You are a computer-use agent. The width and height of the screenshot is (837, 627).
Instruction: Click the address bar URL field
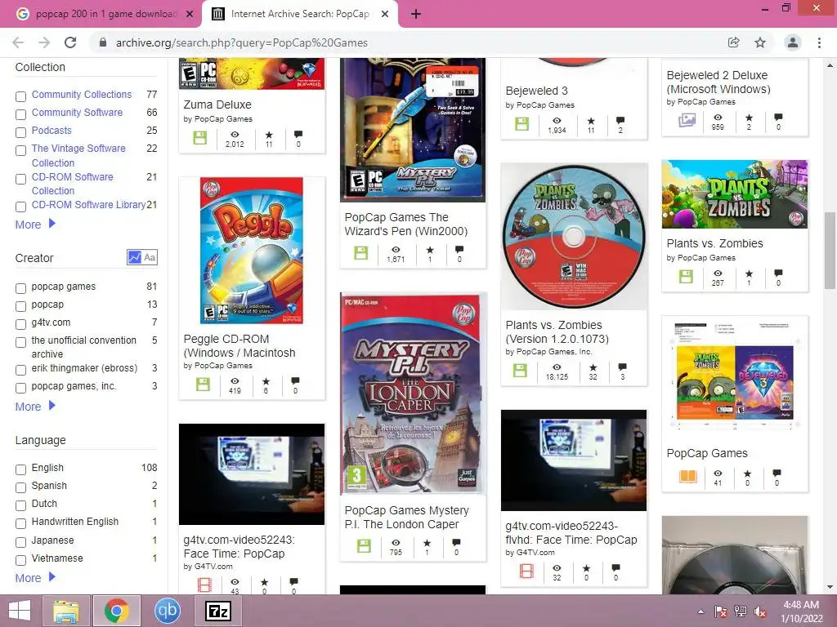pos(411,42)
